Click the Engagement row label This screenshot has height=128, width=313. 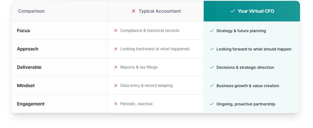[31, 104]
